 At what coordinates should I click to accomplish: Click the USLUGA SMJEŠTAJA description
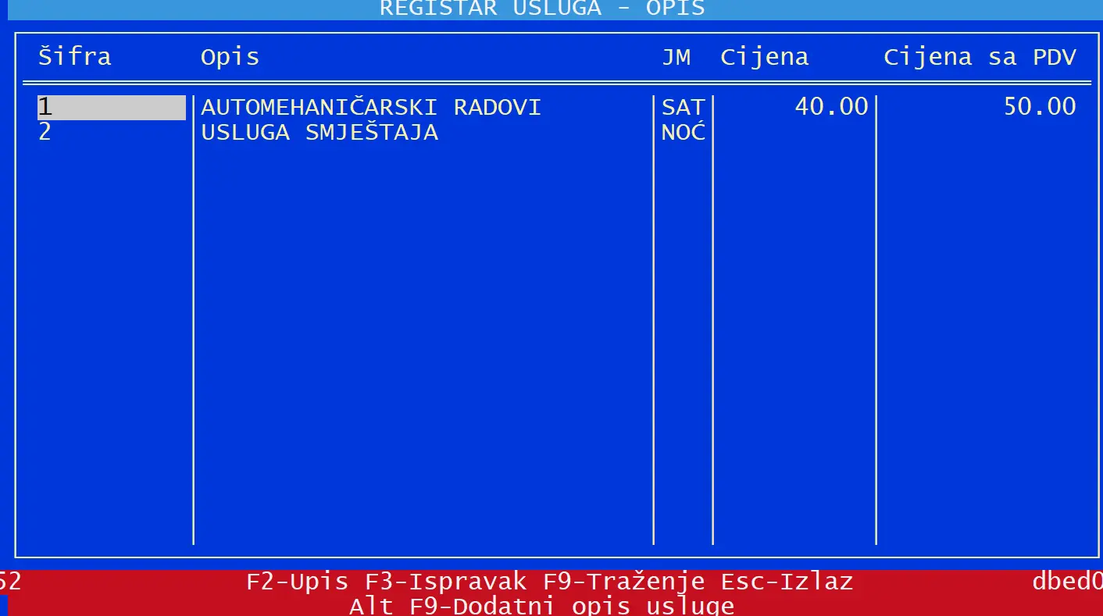(x=319, y=132)
